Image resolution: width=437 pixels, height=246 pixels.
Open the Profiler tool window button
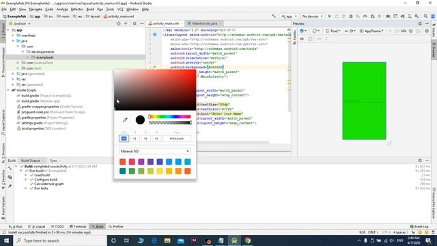[116, 226]
